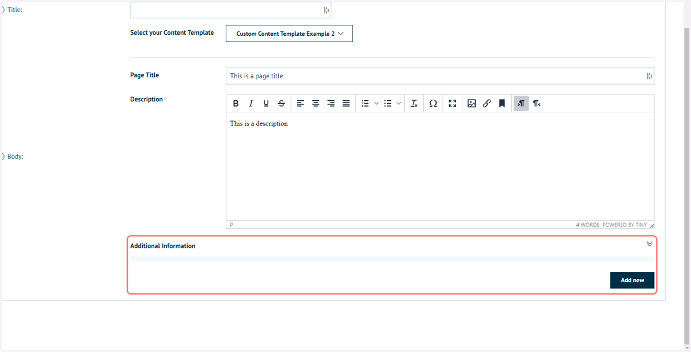Click the Add new button
Image resolution: width=691 pixels, height=352 pixels.
click(x=632, y=280)
